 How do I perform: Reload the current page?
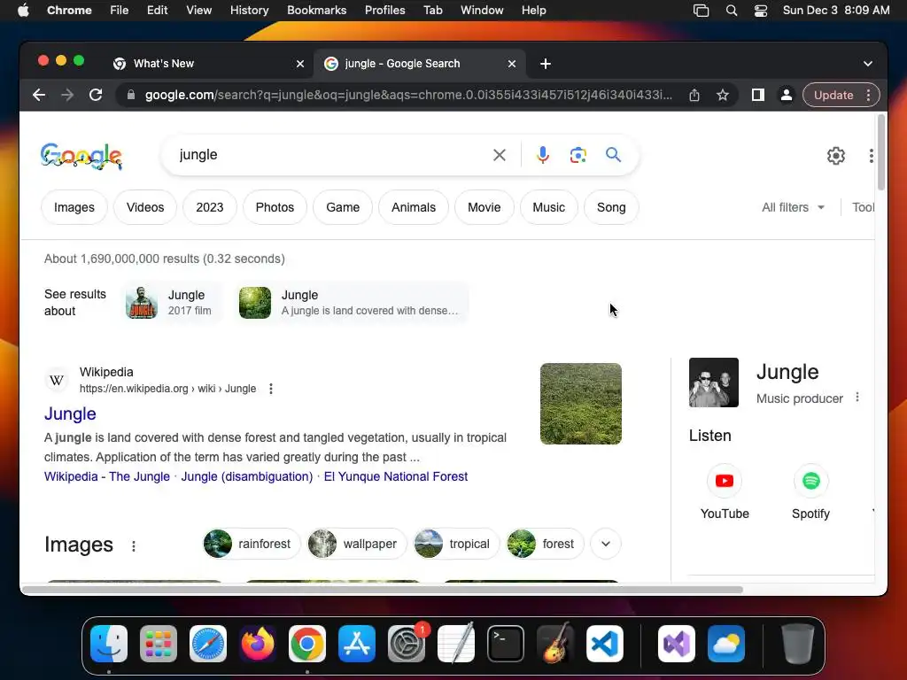pyautogui.click(x=96, y=95)
